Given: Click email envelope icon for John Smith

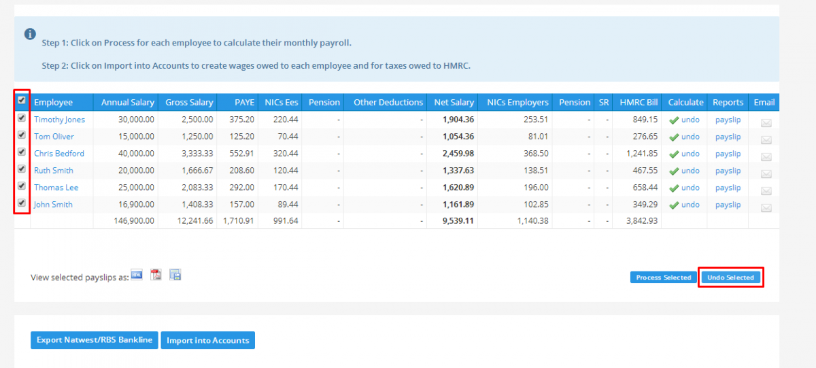Looking at the screenshot, I should 766,208.
